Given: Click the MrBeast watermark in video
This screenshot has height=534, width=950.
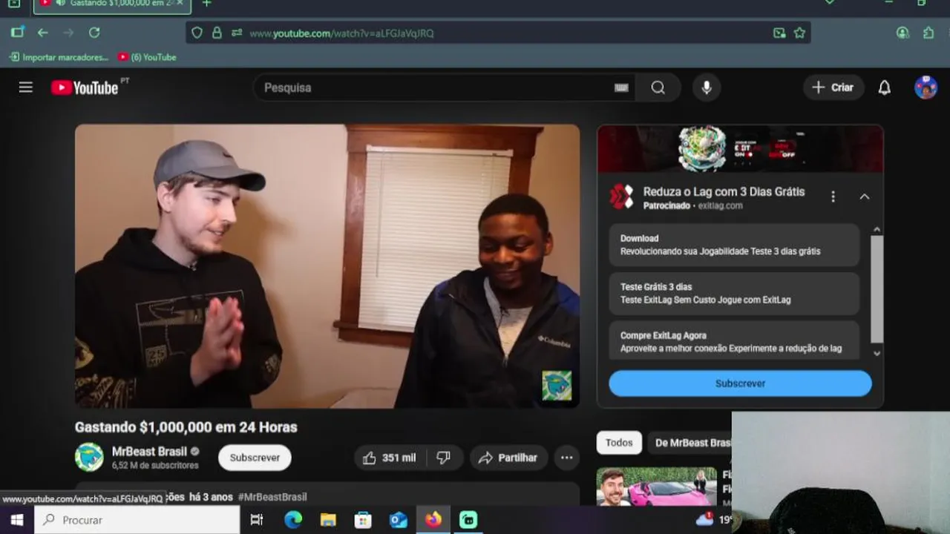Looking at the screenshot, I should pos(557,386).
